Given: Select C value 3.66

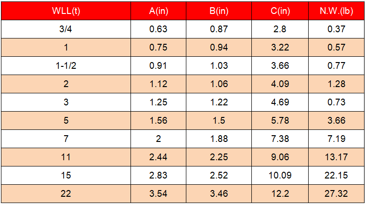Looking at the screenshot, I should point(280,66).
